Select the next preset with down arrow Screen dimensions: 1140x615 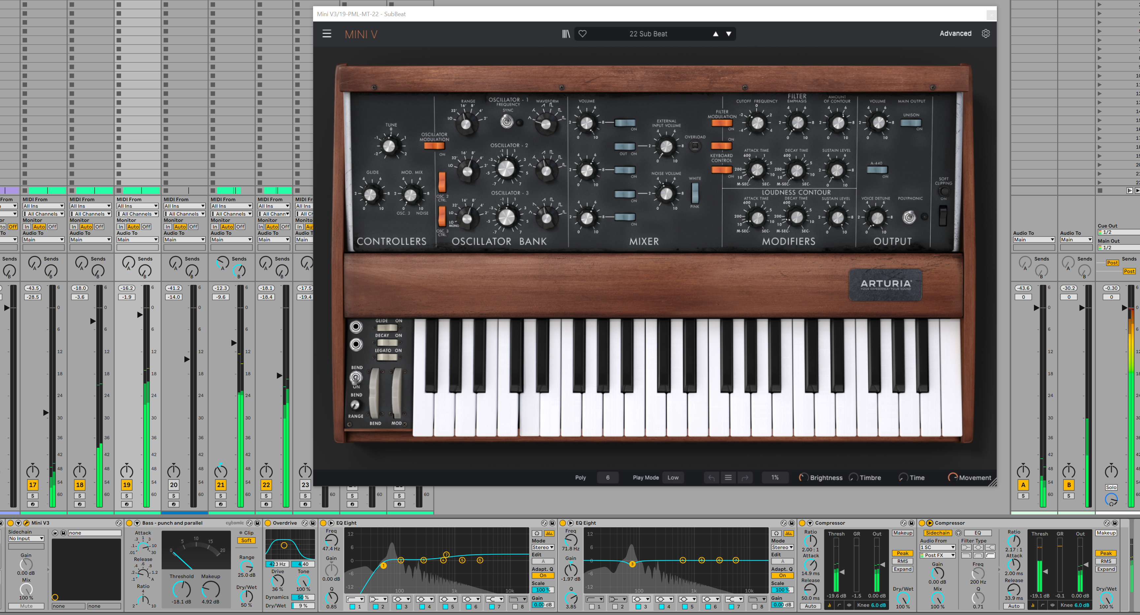tap(728, 34)
